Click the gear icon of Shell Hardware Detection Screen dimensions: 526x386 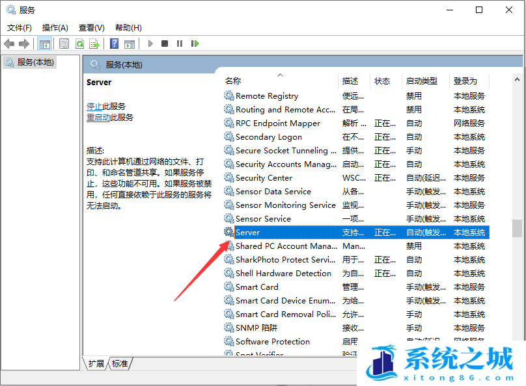pyautogui.click(x=228, y=273)
